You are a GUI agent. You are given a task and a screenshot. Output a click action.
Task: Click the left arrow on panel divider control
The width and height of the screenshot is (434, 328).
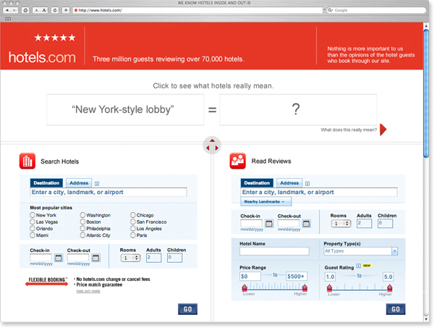click(x=208, y=148)
